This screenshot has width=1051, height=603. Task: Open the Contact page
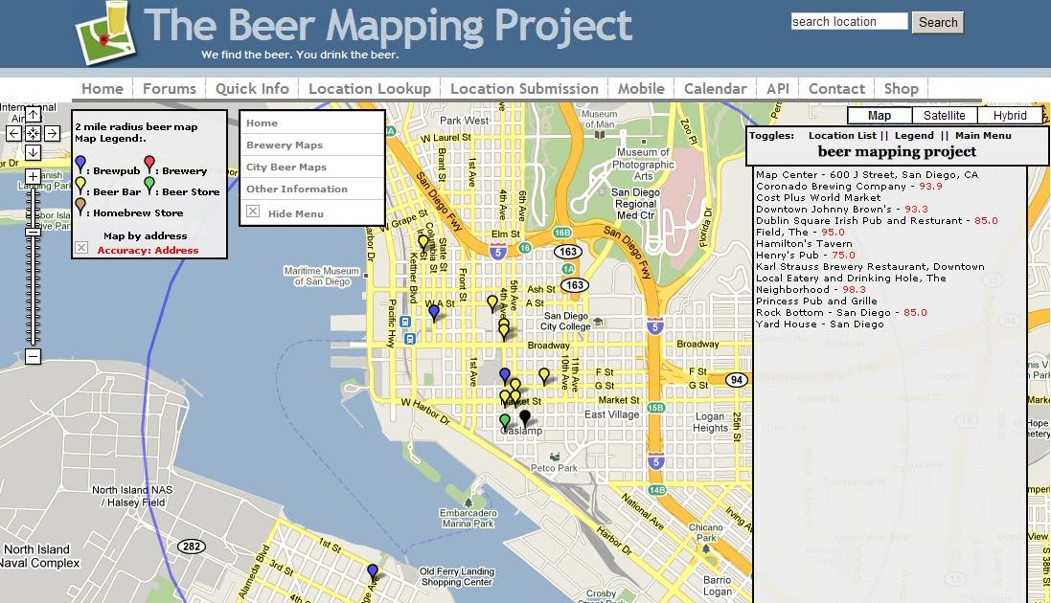[x=836, y=88]
